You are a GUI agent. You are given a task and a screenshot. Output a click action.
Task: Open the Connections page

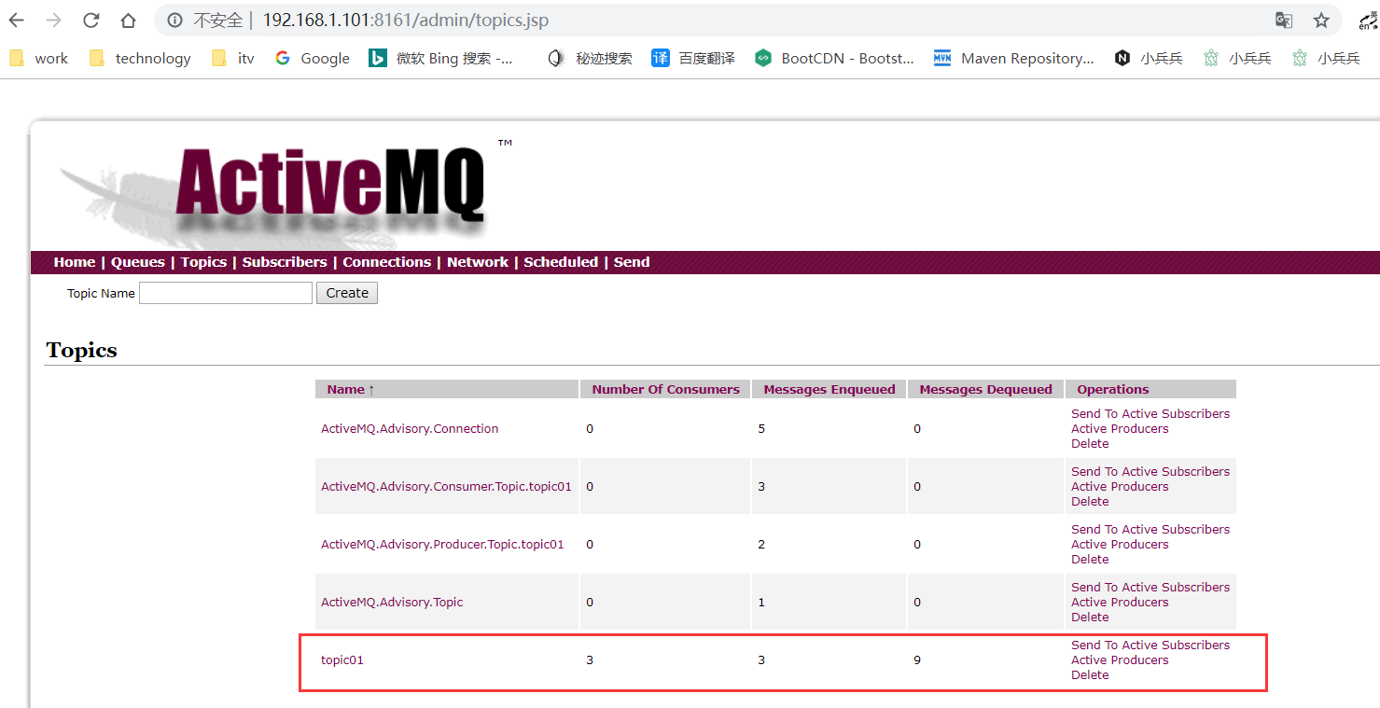386,262
